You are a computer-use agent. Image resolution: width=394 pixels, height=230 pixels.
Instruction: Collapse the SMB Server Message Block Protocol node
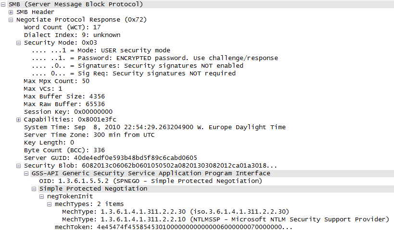(3, 5)
